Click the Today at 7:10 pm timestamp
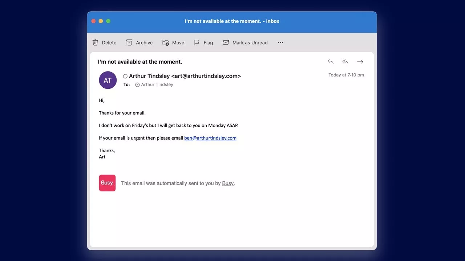465x261 pixels. click(346, 75)
